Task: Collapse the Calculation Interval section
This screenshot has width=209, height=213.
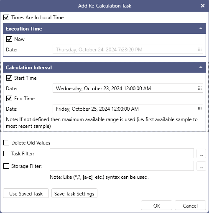Action: point(201,67)
